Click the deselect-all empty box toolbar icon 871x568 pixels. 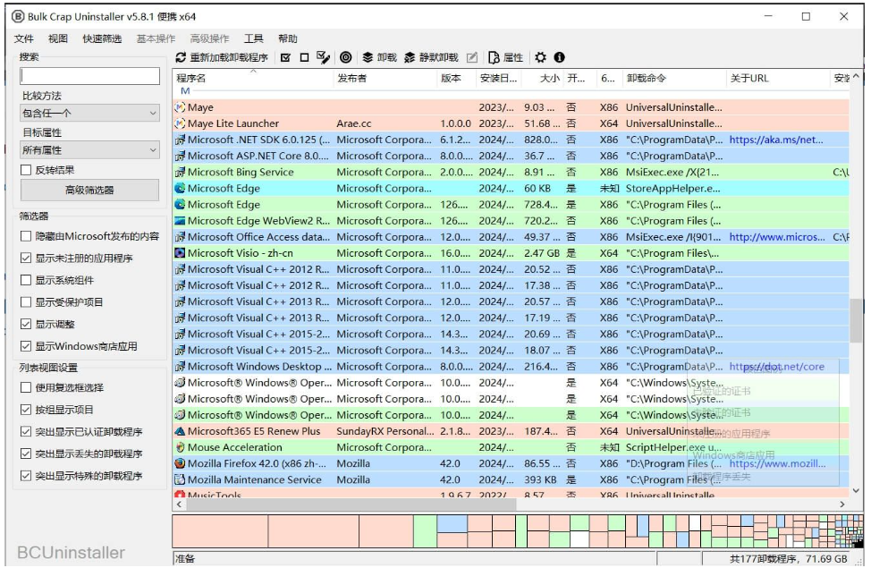coord(304,57)
